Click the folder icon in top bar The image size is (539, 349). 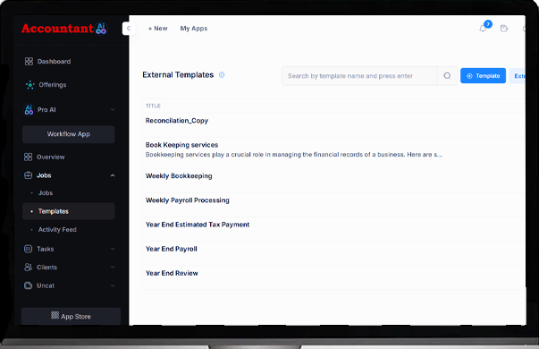pos(504,29)
